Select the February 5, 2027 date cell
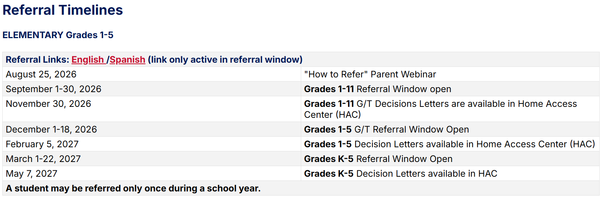The height and width of the screenshot is (202, 608). tap(152, 144)
